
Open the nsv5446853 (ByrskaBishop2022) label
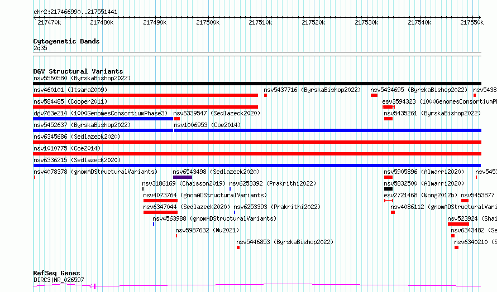285,242
